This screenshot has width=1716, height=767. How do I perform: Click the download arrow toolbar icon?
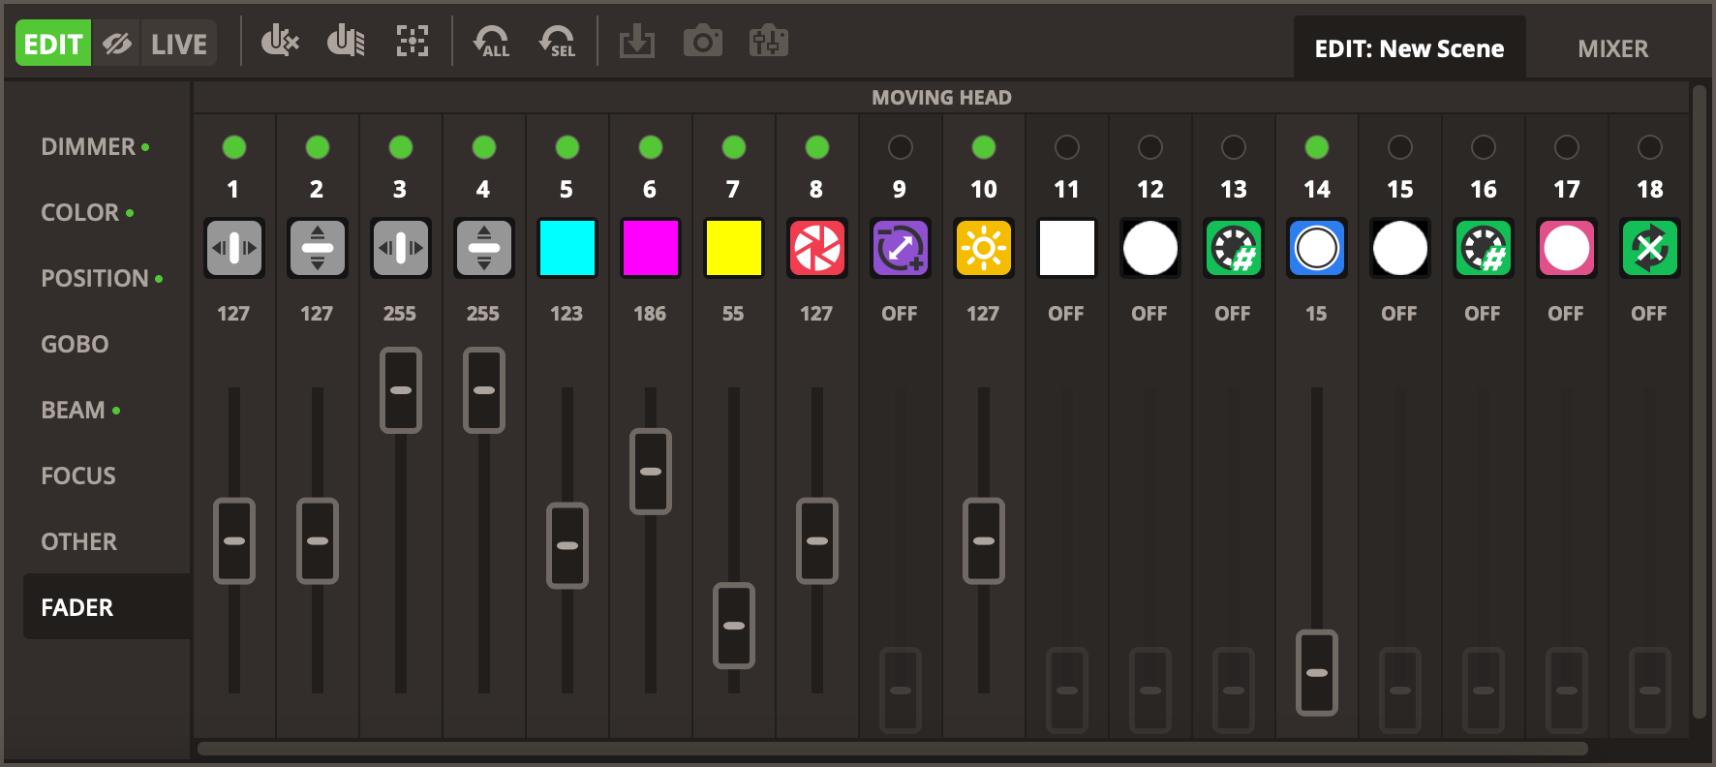tap(636, 43)
